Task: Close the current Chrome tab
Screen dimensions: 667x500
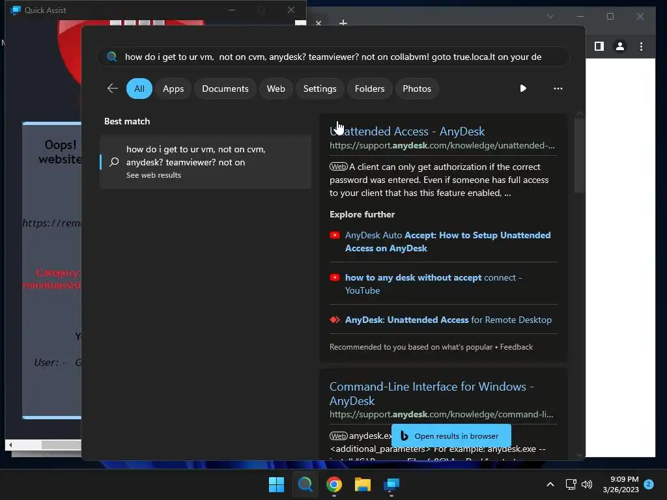Action: point(319,23)
